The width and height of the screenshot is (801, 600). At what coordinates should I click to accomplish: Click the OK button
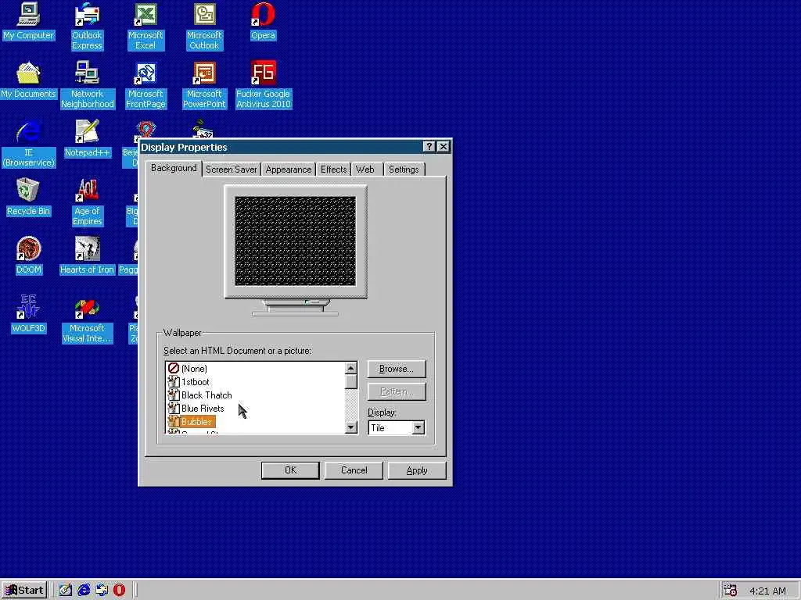(290, 470)
